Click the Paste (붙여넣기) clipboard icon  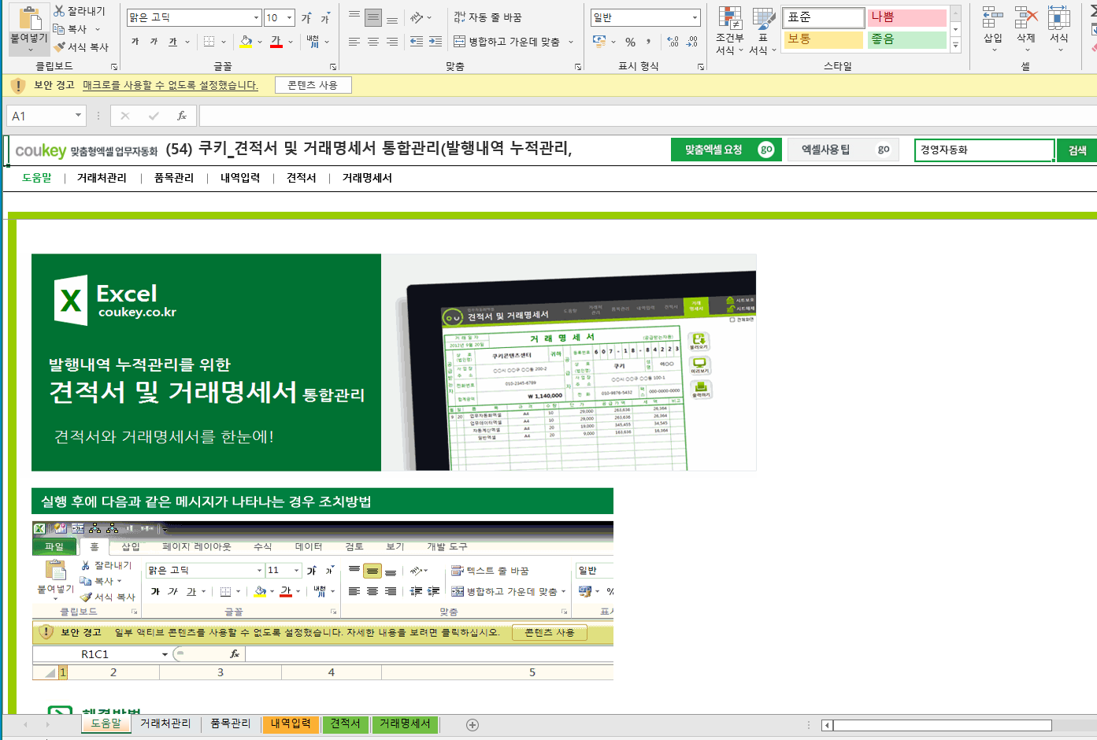tap(29, 18)
